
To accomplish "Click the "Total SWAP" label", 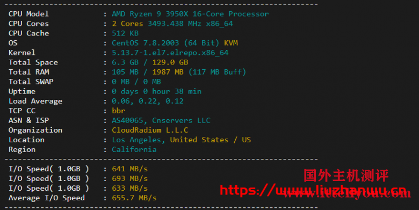I will point(31,82).
